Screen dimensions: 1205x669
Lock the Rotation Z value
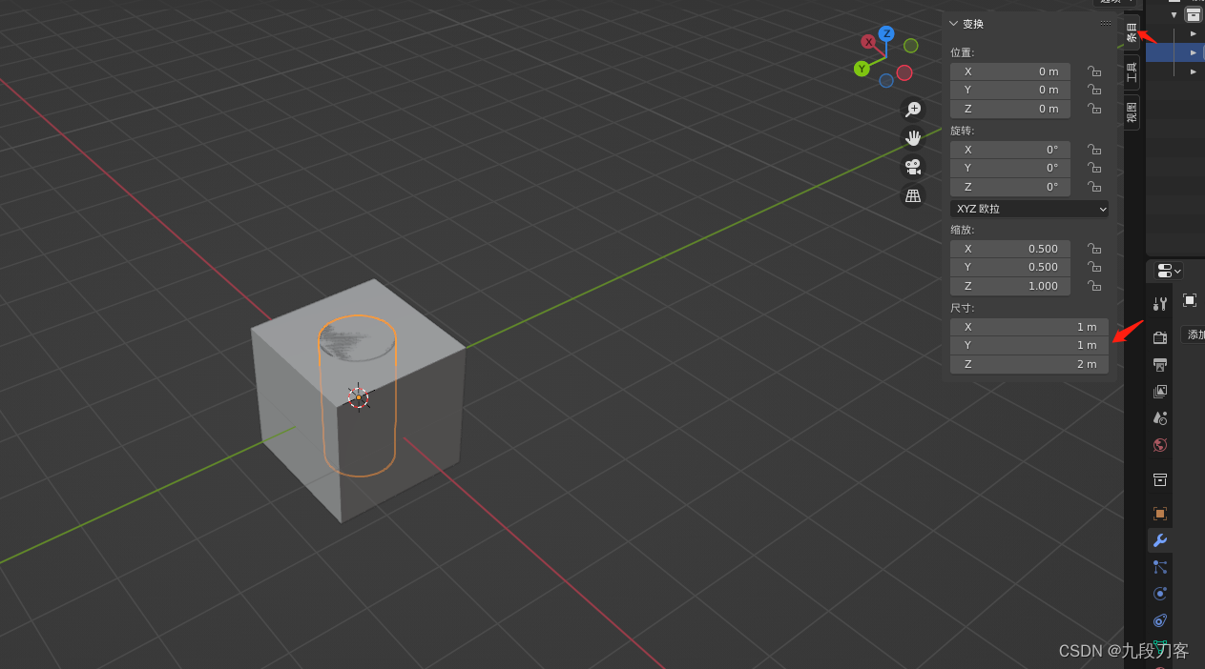click(1093, 186)
